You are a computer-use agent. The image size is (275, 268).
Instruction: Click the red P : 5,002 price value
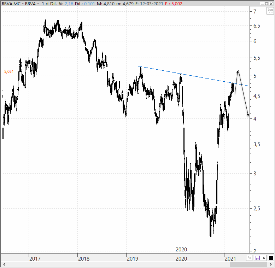point(174,4)
